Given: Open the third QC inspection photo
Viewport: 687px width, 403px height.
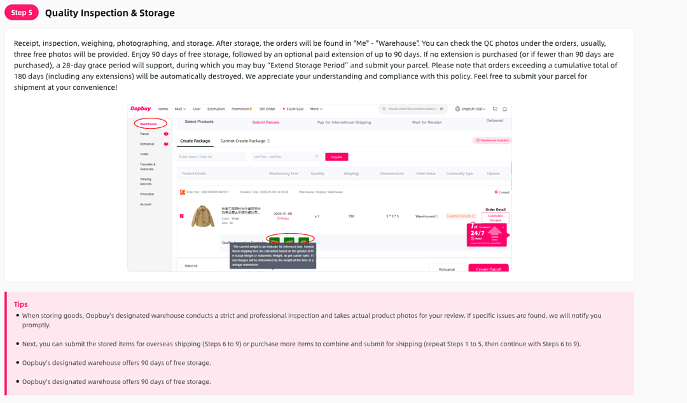Looking at the screenshot, I should pyautogui.click(x=303, y=241).
